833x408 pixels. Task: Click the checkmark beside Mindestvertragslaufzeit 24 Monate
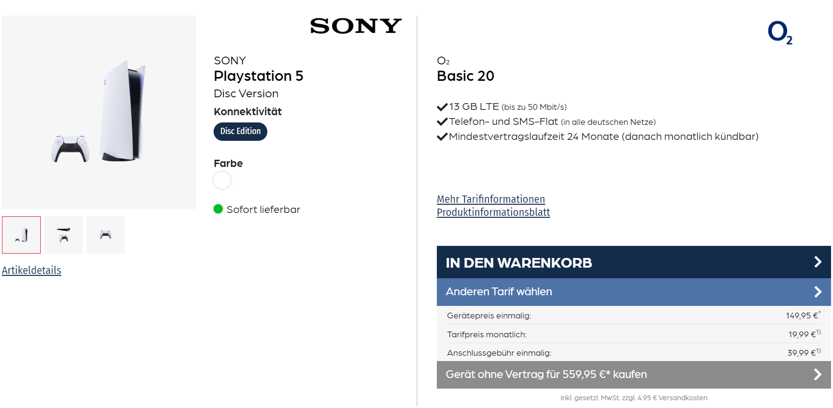[x=441, y=136]
